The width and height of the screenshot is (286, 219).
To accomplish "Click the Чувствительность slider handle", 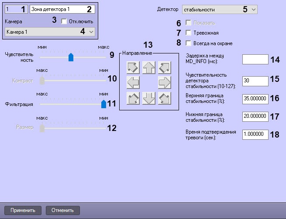I will coord(71,57).
